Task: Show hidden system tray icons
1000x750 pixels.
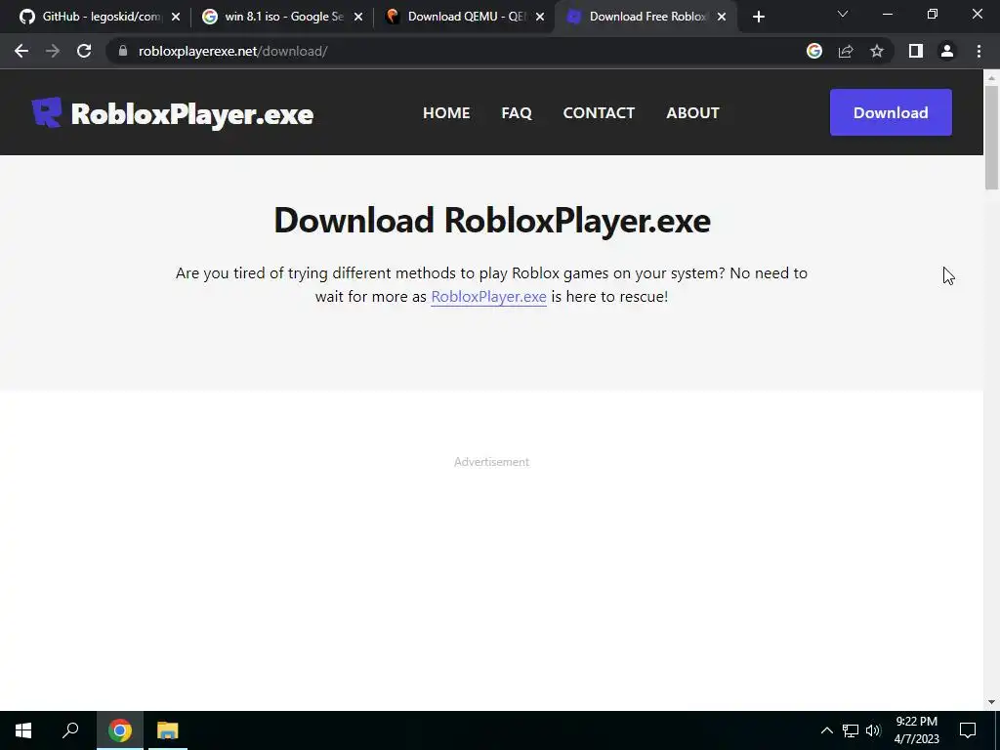Action: tap(826, 730)
